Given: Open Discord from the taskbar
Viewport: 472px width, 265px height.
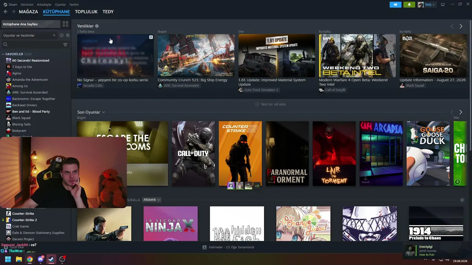Looking at the screenshot, I should (x=41, y=259).
